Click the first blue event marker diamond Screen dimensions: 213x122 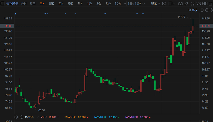tap(15, 14)
